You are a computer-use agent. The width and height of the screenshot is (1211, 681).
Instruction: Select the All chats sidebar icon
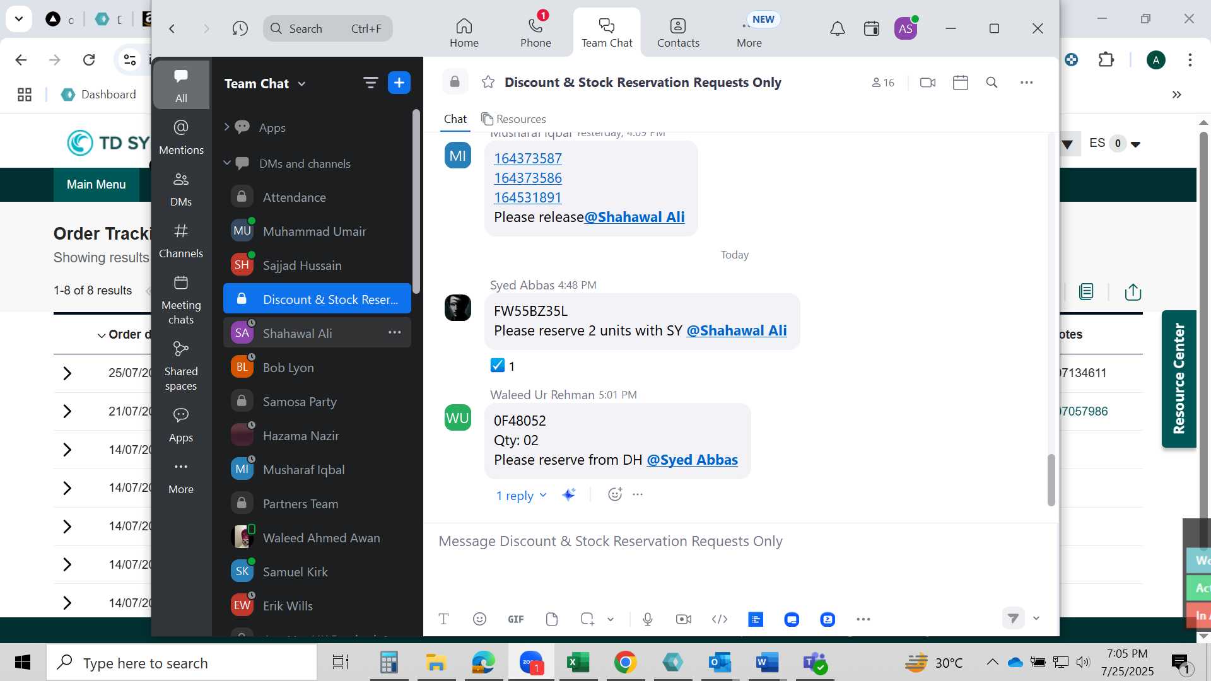point(181,85)
